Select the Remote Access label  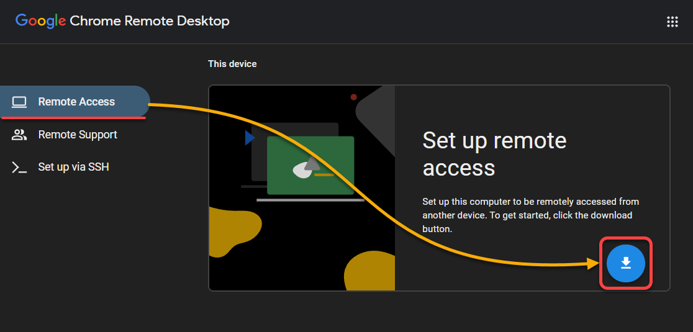[76, 102]
